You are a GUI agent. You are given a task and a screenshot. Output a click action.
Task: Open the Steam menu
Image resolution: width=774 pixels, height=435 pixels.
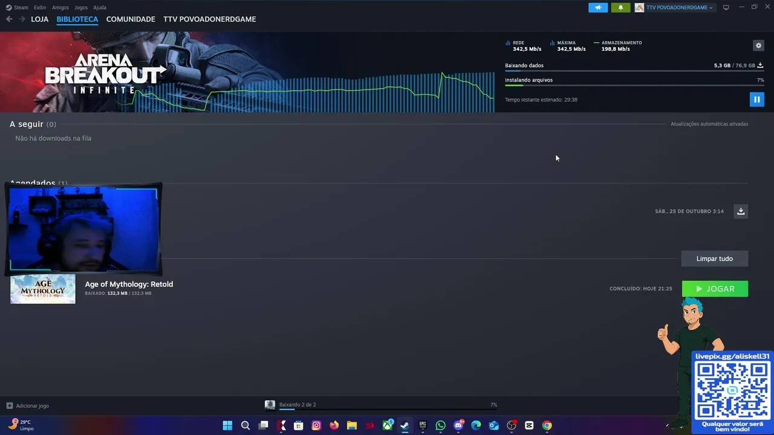[18, 7]
